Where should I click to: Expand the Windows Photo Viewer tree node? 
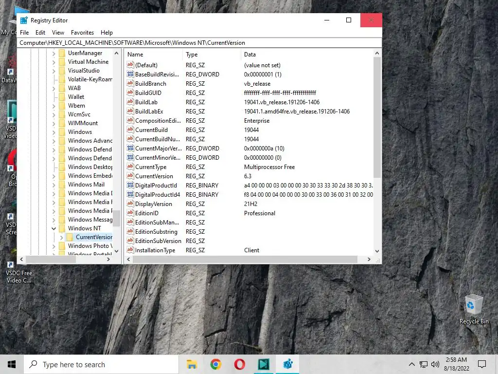click(x=53, y=246)
